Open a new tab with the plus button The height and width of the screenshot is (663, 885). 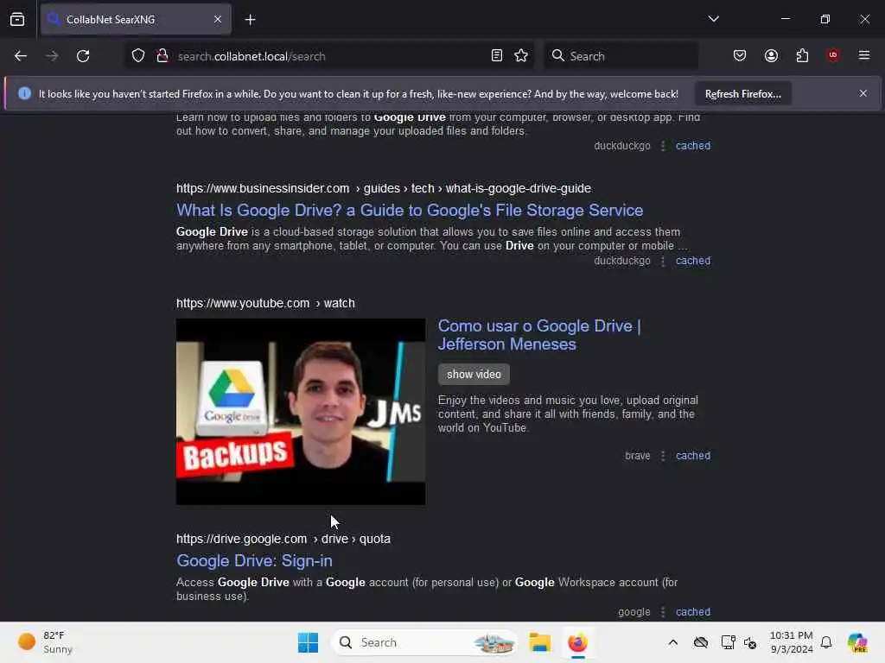[x=250, y=20]
